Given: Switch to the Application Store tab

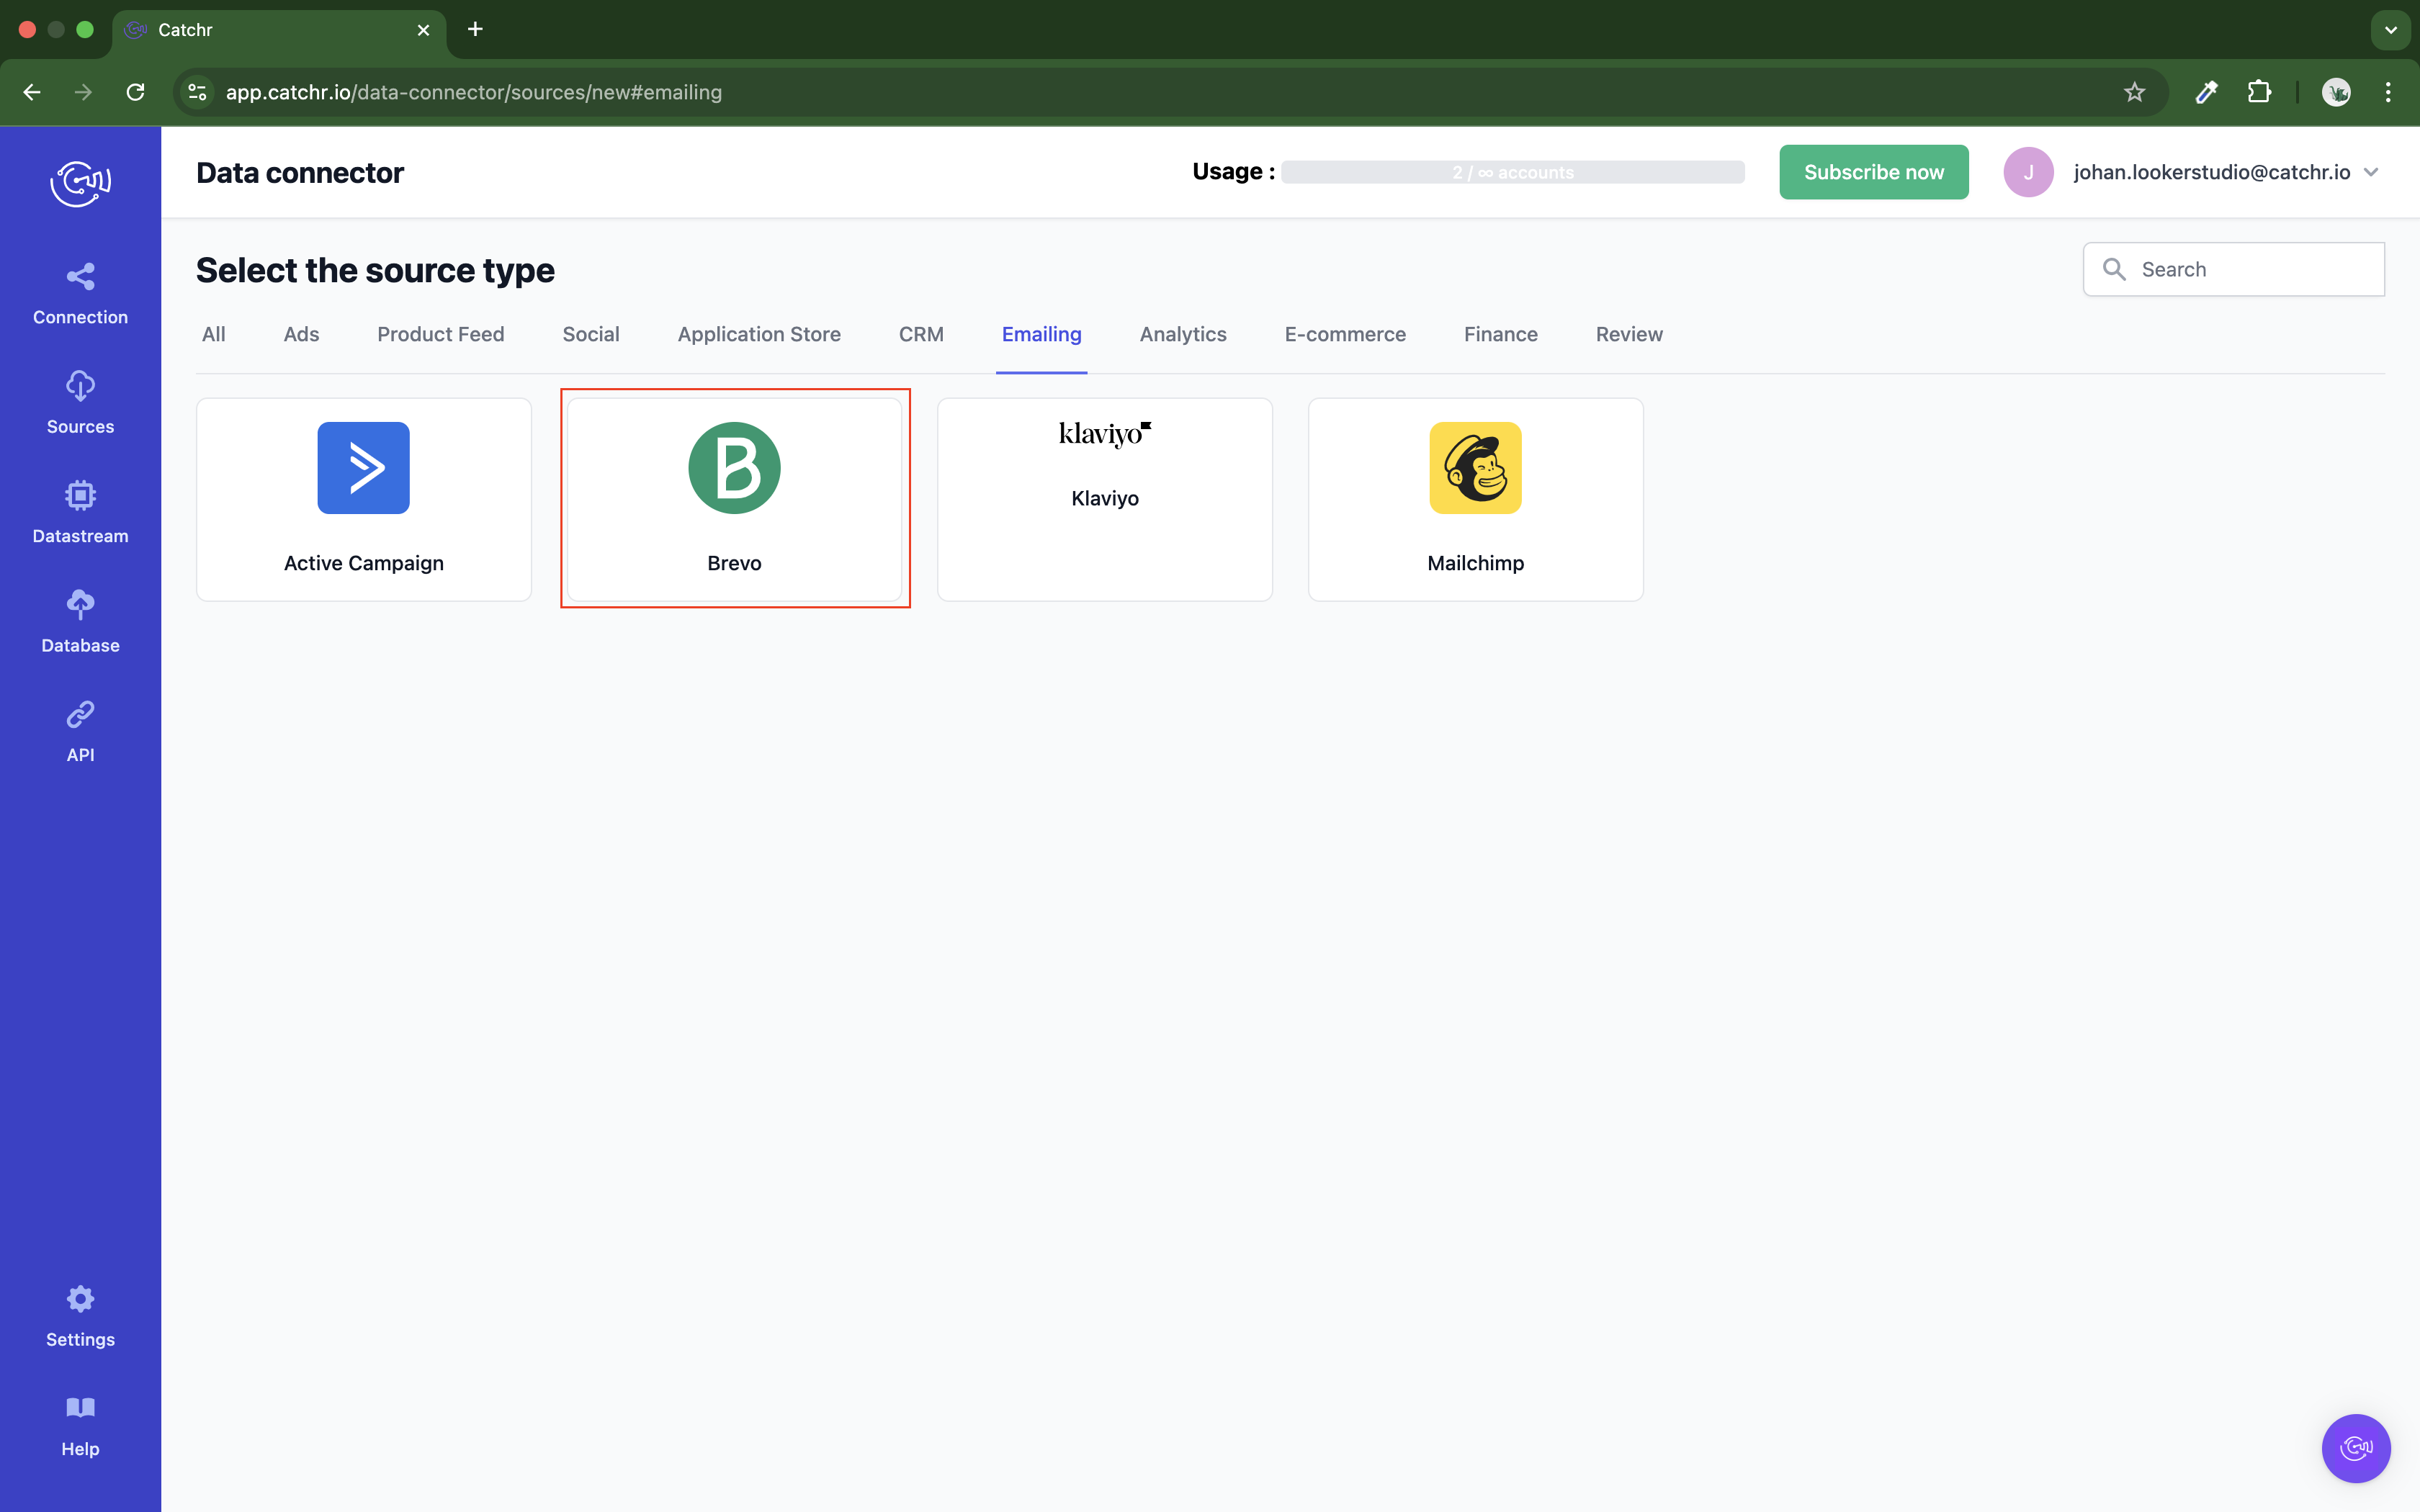Looking at the screenshot, I should pos(759,334).
